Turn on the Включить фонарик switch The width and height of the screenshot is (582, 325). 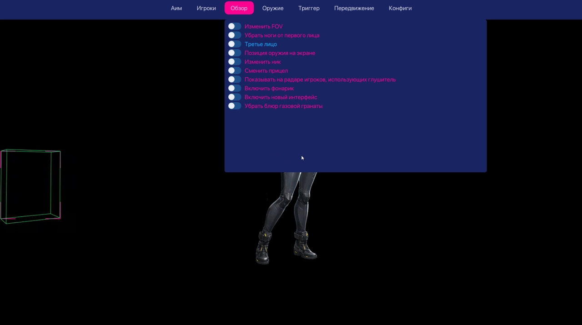click(235, 88)
